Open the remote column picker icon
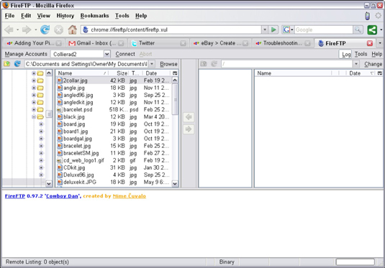Image resolution: width=385 pixels, height=268 pixels. 379,73
